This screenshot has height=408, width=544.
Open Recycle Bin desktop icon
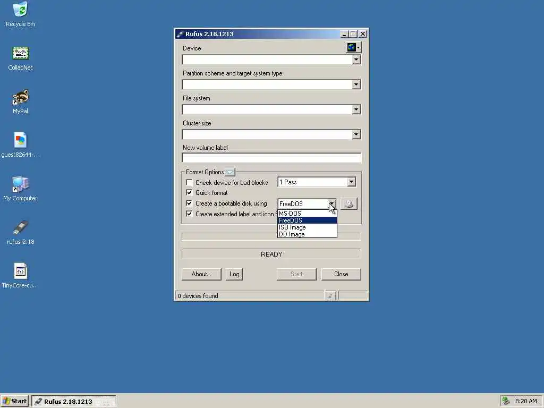coord(20,14)
